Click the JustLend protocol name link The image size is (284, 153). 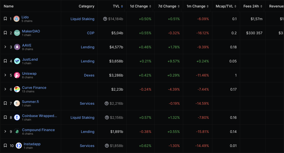[x=30, y=59]
